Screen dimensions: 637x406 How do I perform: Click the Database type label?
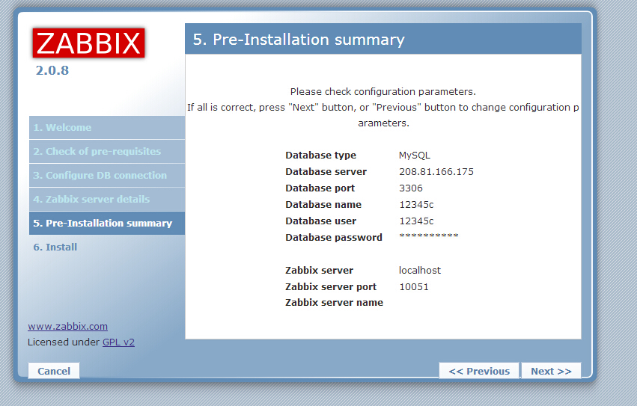pos(320,155)
